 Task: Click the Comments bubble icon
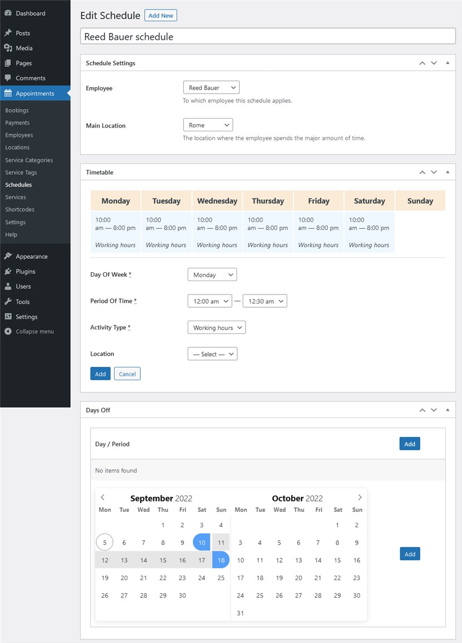[8, 78]
